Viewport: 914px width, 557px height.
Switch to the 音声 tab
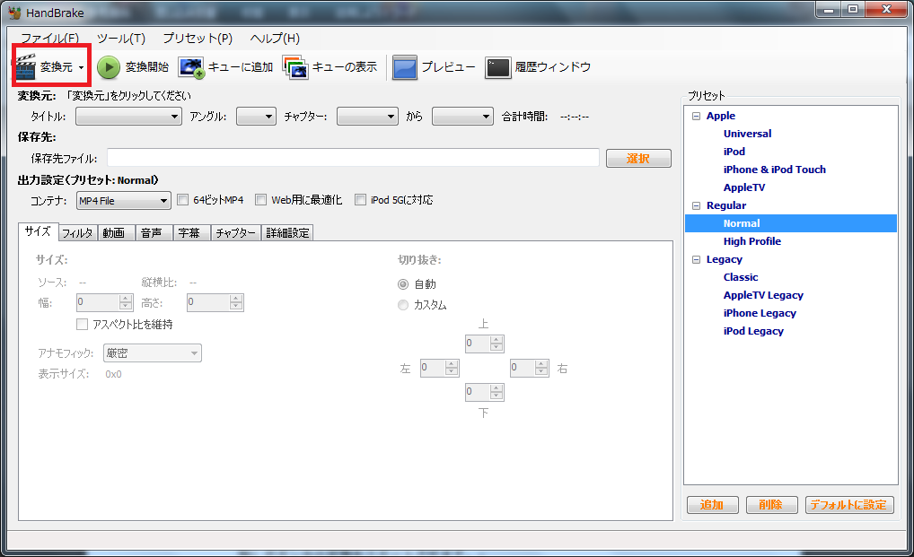click(x=152, y=233)
